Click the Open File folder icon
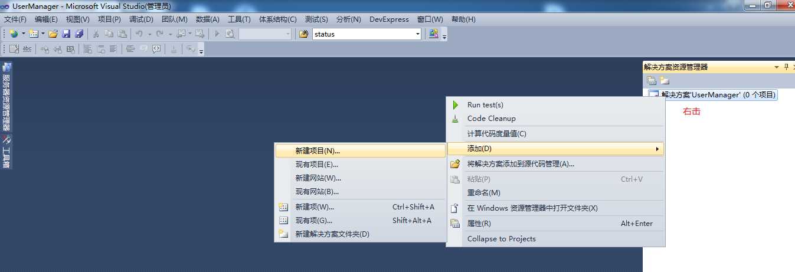 53,34
